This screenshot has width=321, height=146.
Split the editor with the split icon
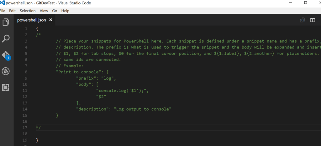313,20
